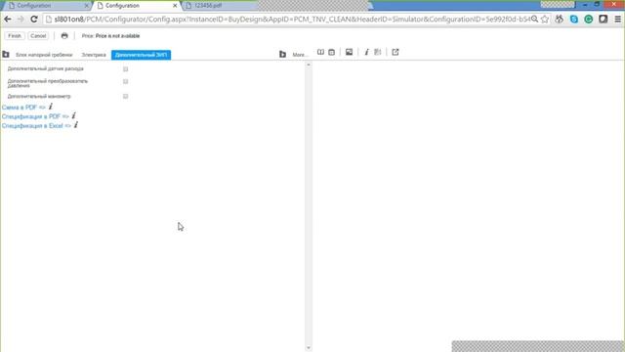
Task: Select the Дополнительный ЗИП tab
Action: (x=141, y=55)
